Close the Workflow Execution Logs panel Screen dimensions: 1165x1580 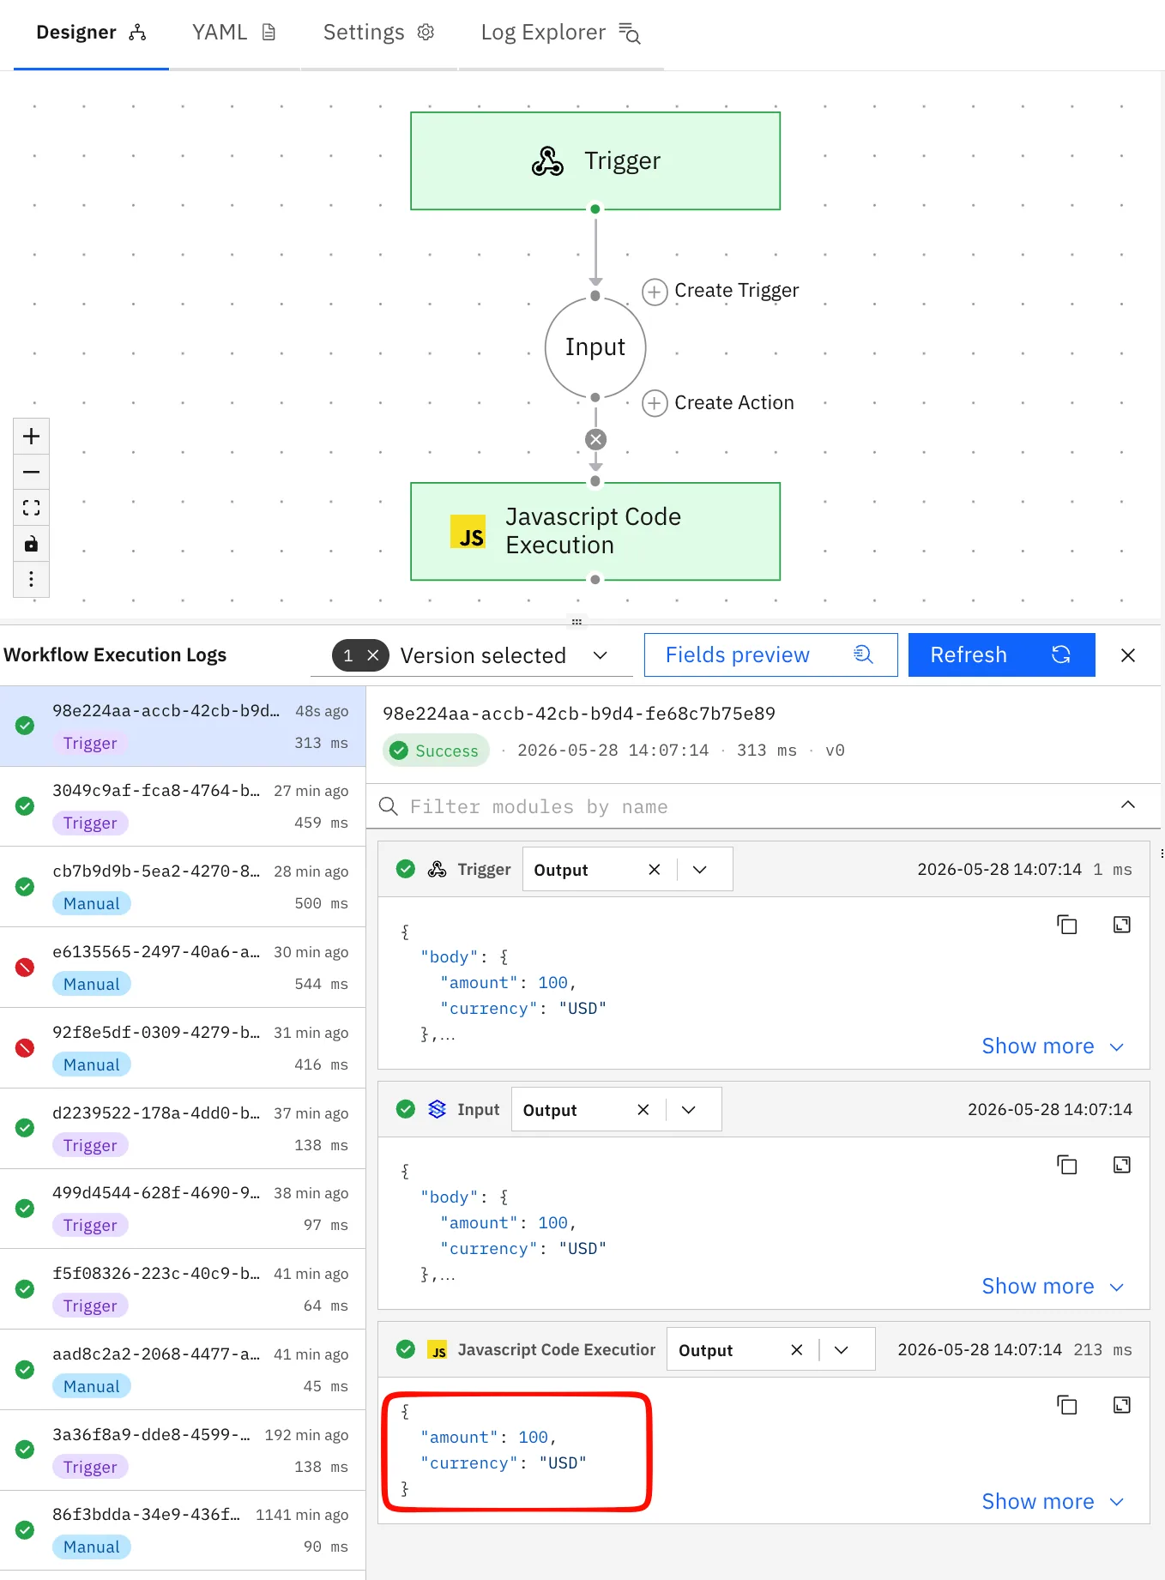1128,655
